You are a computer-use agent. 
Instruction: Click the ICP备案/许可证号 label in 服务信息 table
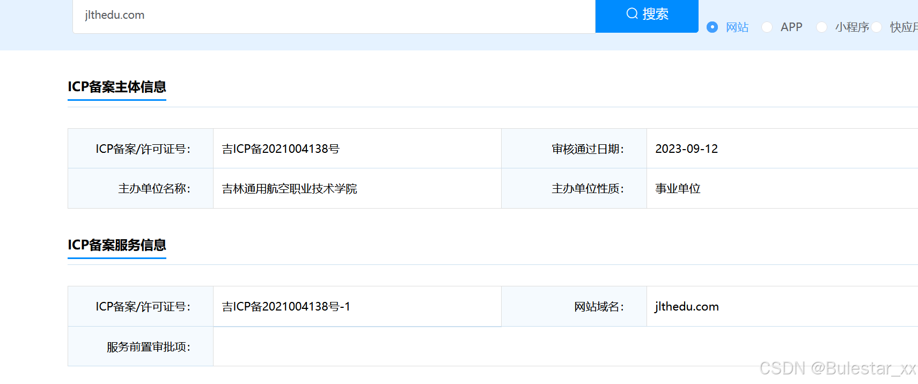141,306
